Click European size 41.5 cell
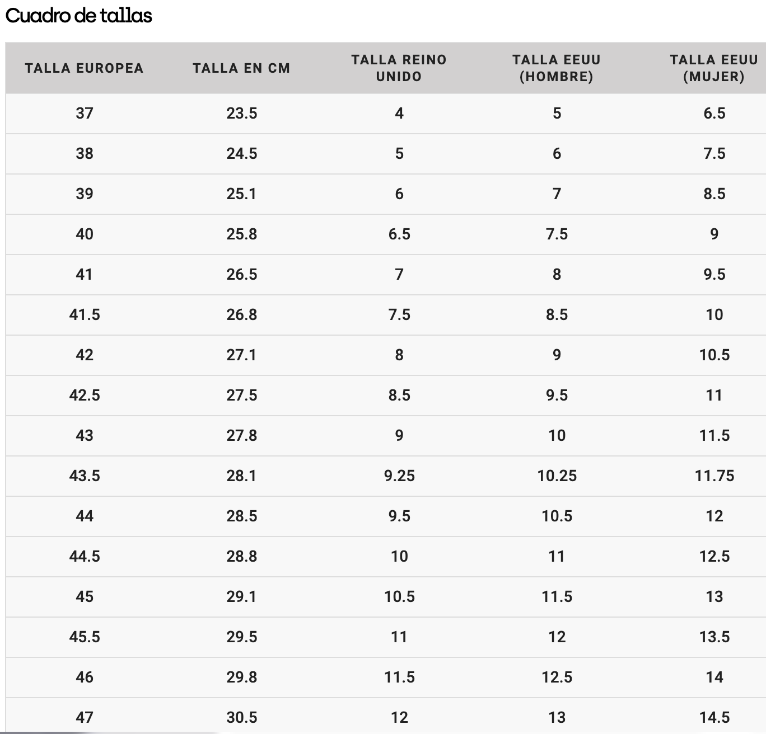 pos(85,314)
